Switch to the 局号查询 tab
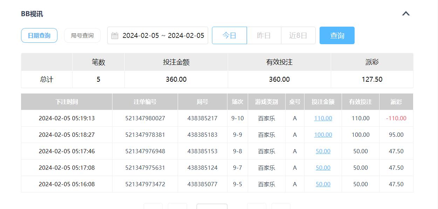 tap(82, 35)
